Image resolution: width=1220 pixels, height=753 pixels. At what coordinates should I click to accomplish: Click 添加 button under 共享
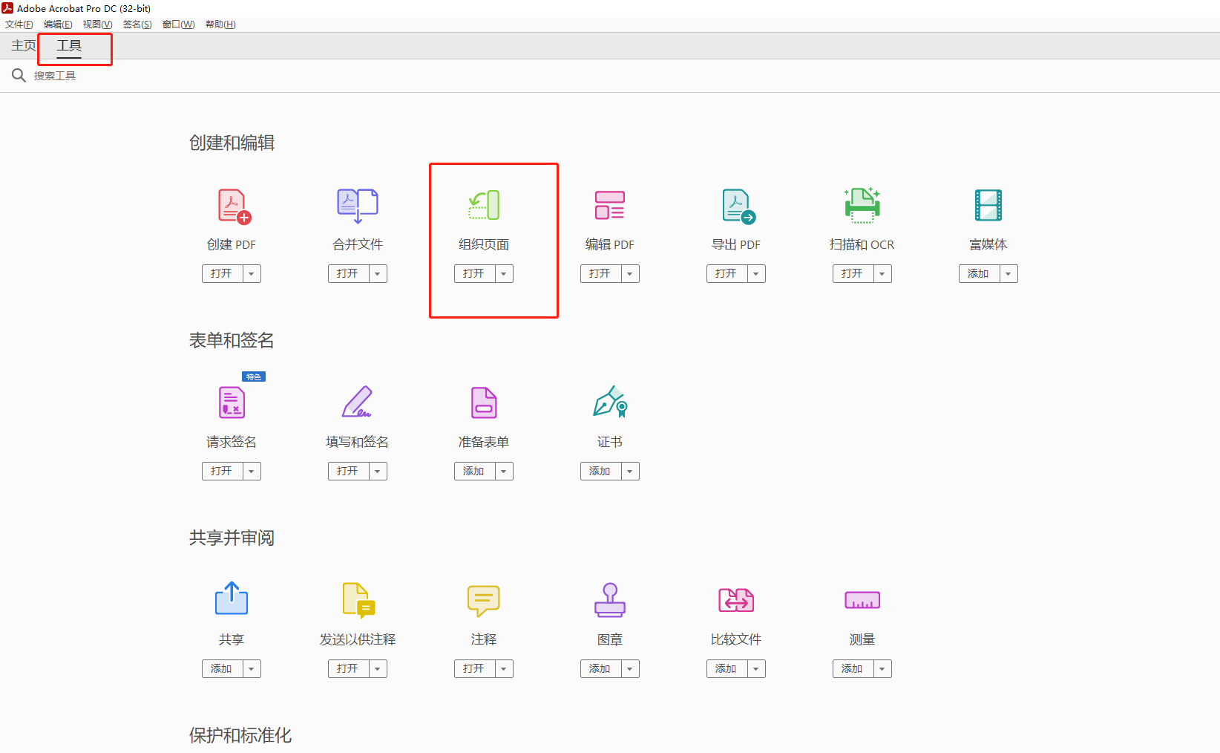coord(222,669)
